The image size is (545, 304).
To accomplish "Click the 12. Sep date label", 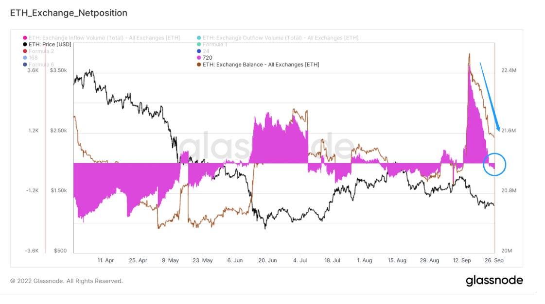I will pos(462,260).
